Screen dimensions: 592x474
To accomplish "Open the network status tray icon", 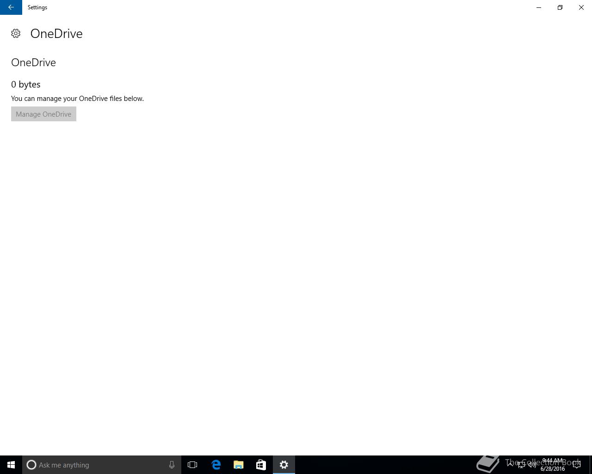I will [521, 465].
